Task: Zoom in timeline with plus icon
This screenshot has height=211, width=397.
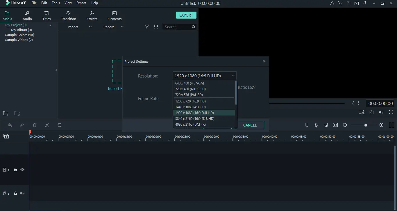Action: (381, 125)
